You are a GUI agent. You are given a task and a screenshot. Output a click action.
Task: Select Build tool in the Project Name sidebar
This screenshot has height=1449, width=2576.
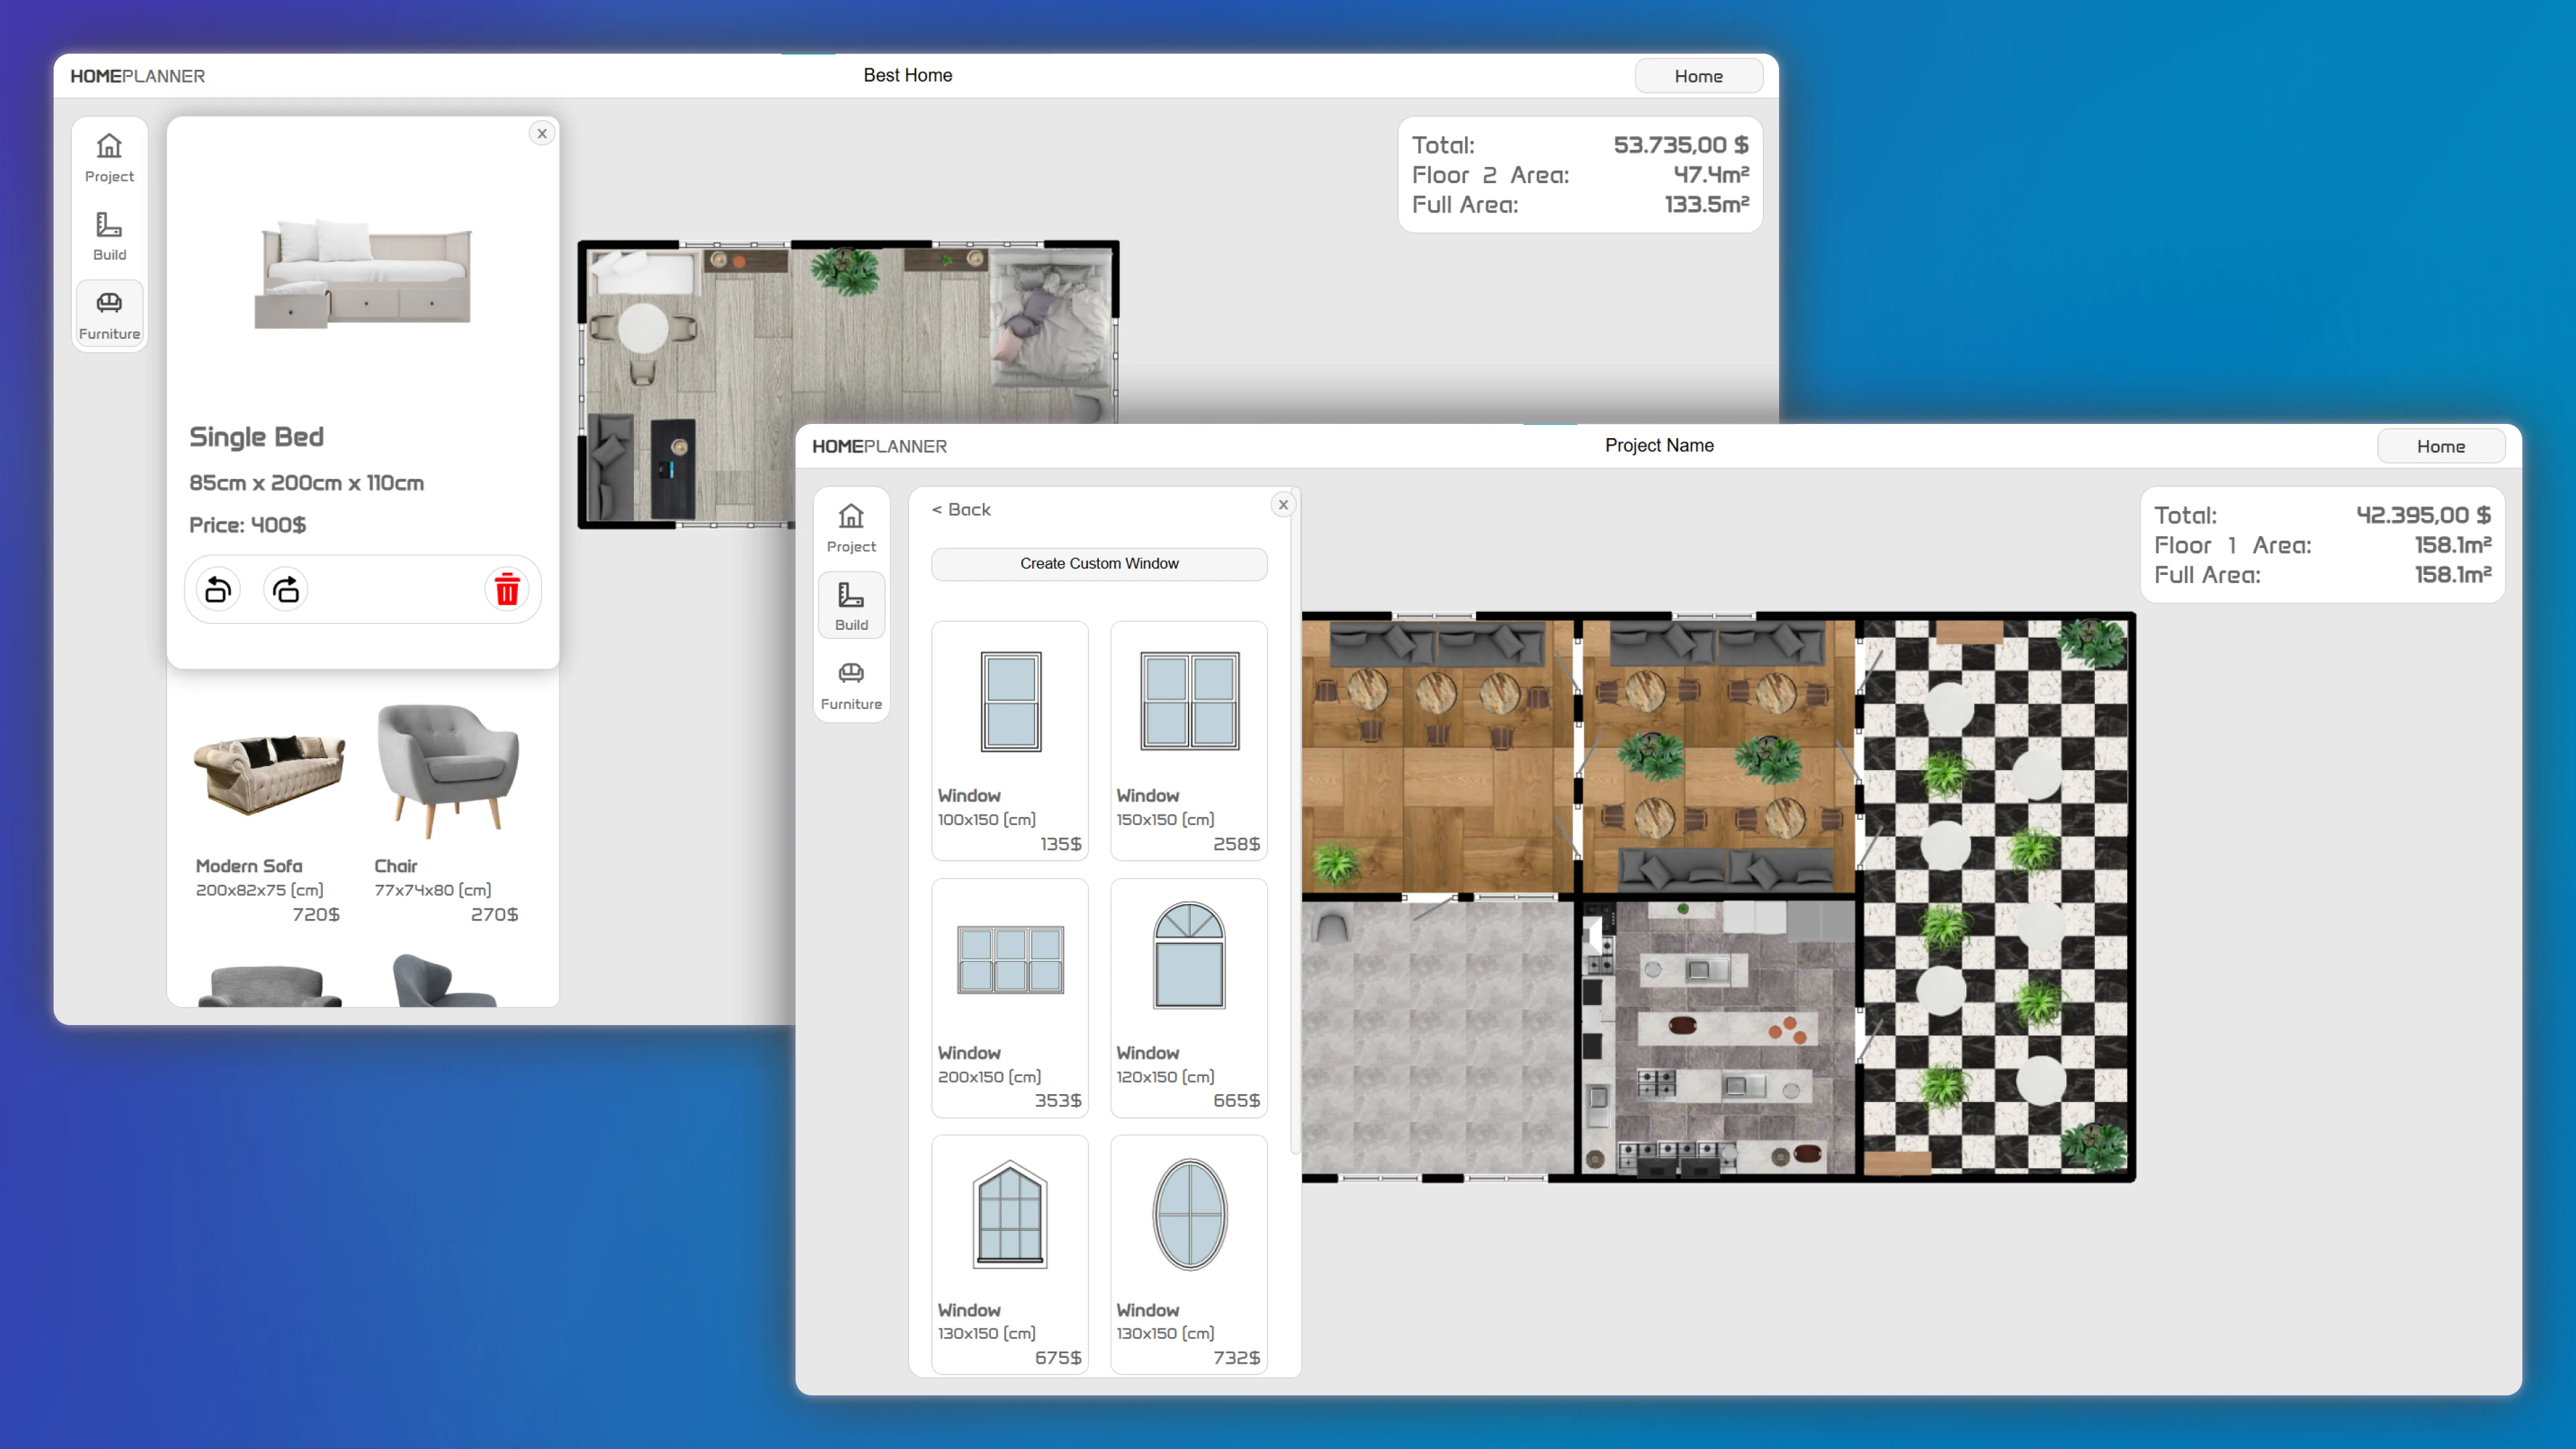[x=851, y=606]
